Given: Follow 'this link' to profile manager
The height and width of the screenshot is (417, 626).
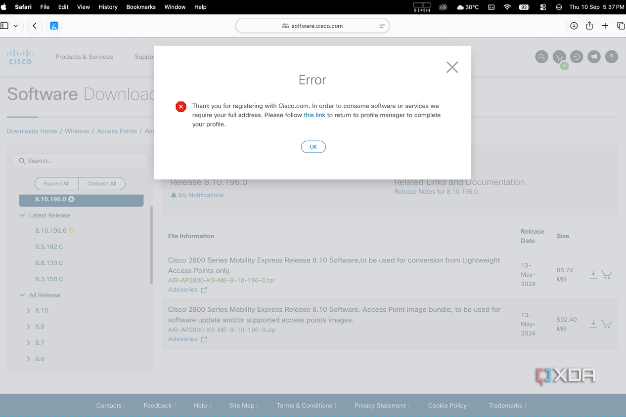Looking at the screenshot, I should click(x=314, y=115).
